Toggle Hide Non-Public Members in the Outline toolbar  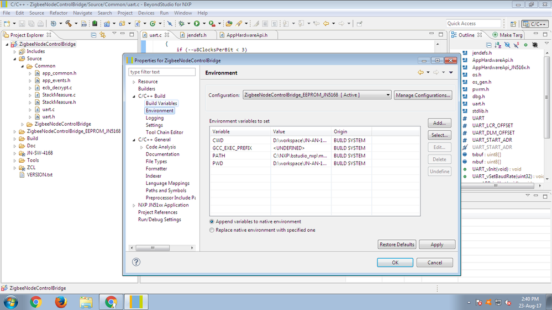525,45
